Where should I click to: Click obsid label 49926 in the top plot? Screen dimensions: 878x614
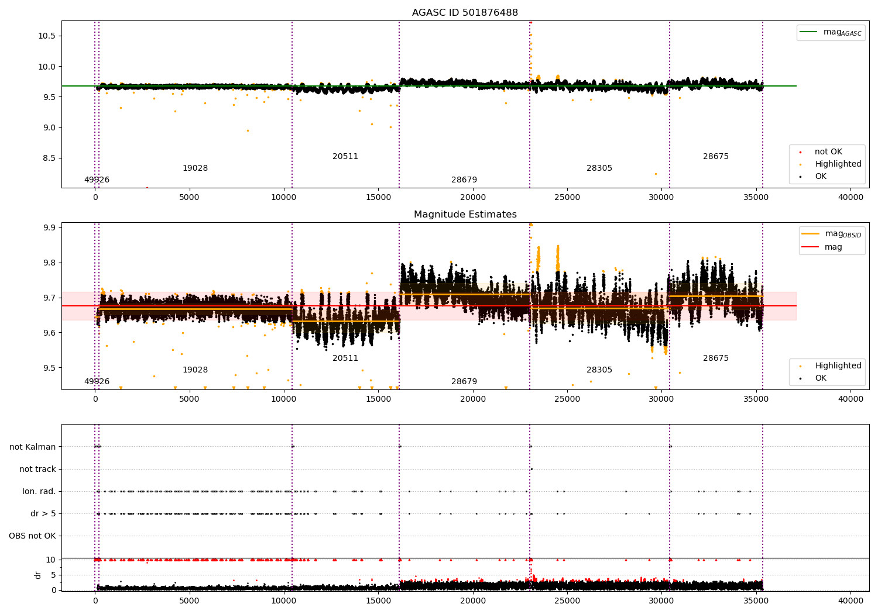[97, 180]
